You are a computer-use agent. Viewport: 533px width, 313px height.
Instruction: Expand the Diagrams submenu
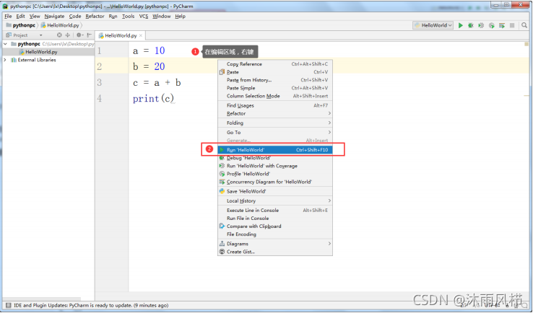click(329, 244)
